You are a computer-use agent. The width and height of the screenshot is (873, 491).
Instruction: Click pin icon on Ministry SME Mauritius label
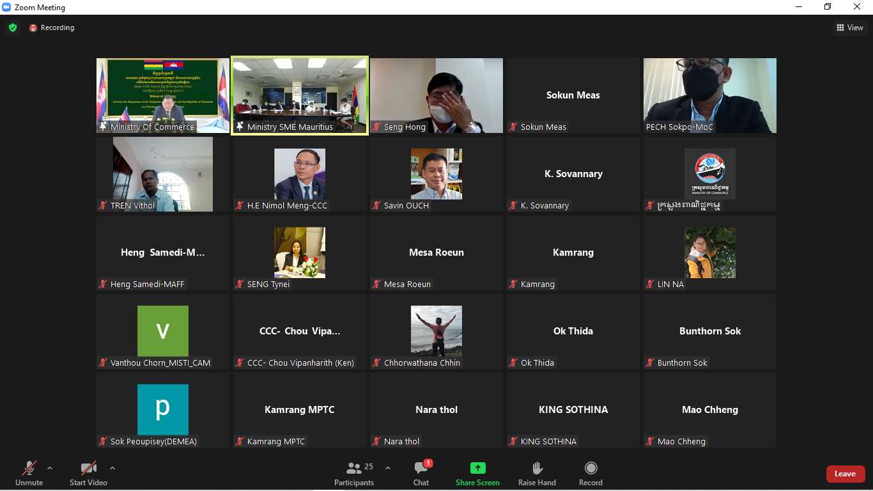pyautogui.click(x=240, y=127)
